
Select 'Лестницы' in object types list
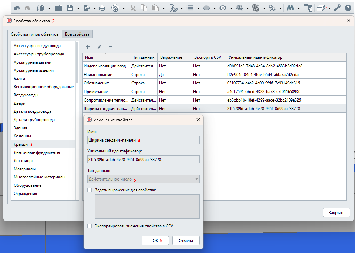point(43,161)
